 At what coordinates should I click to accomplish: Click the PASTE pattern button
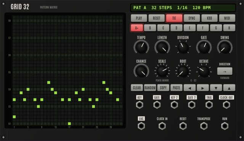point(176,88)
